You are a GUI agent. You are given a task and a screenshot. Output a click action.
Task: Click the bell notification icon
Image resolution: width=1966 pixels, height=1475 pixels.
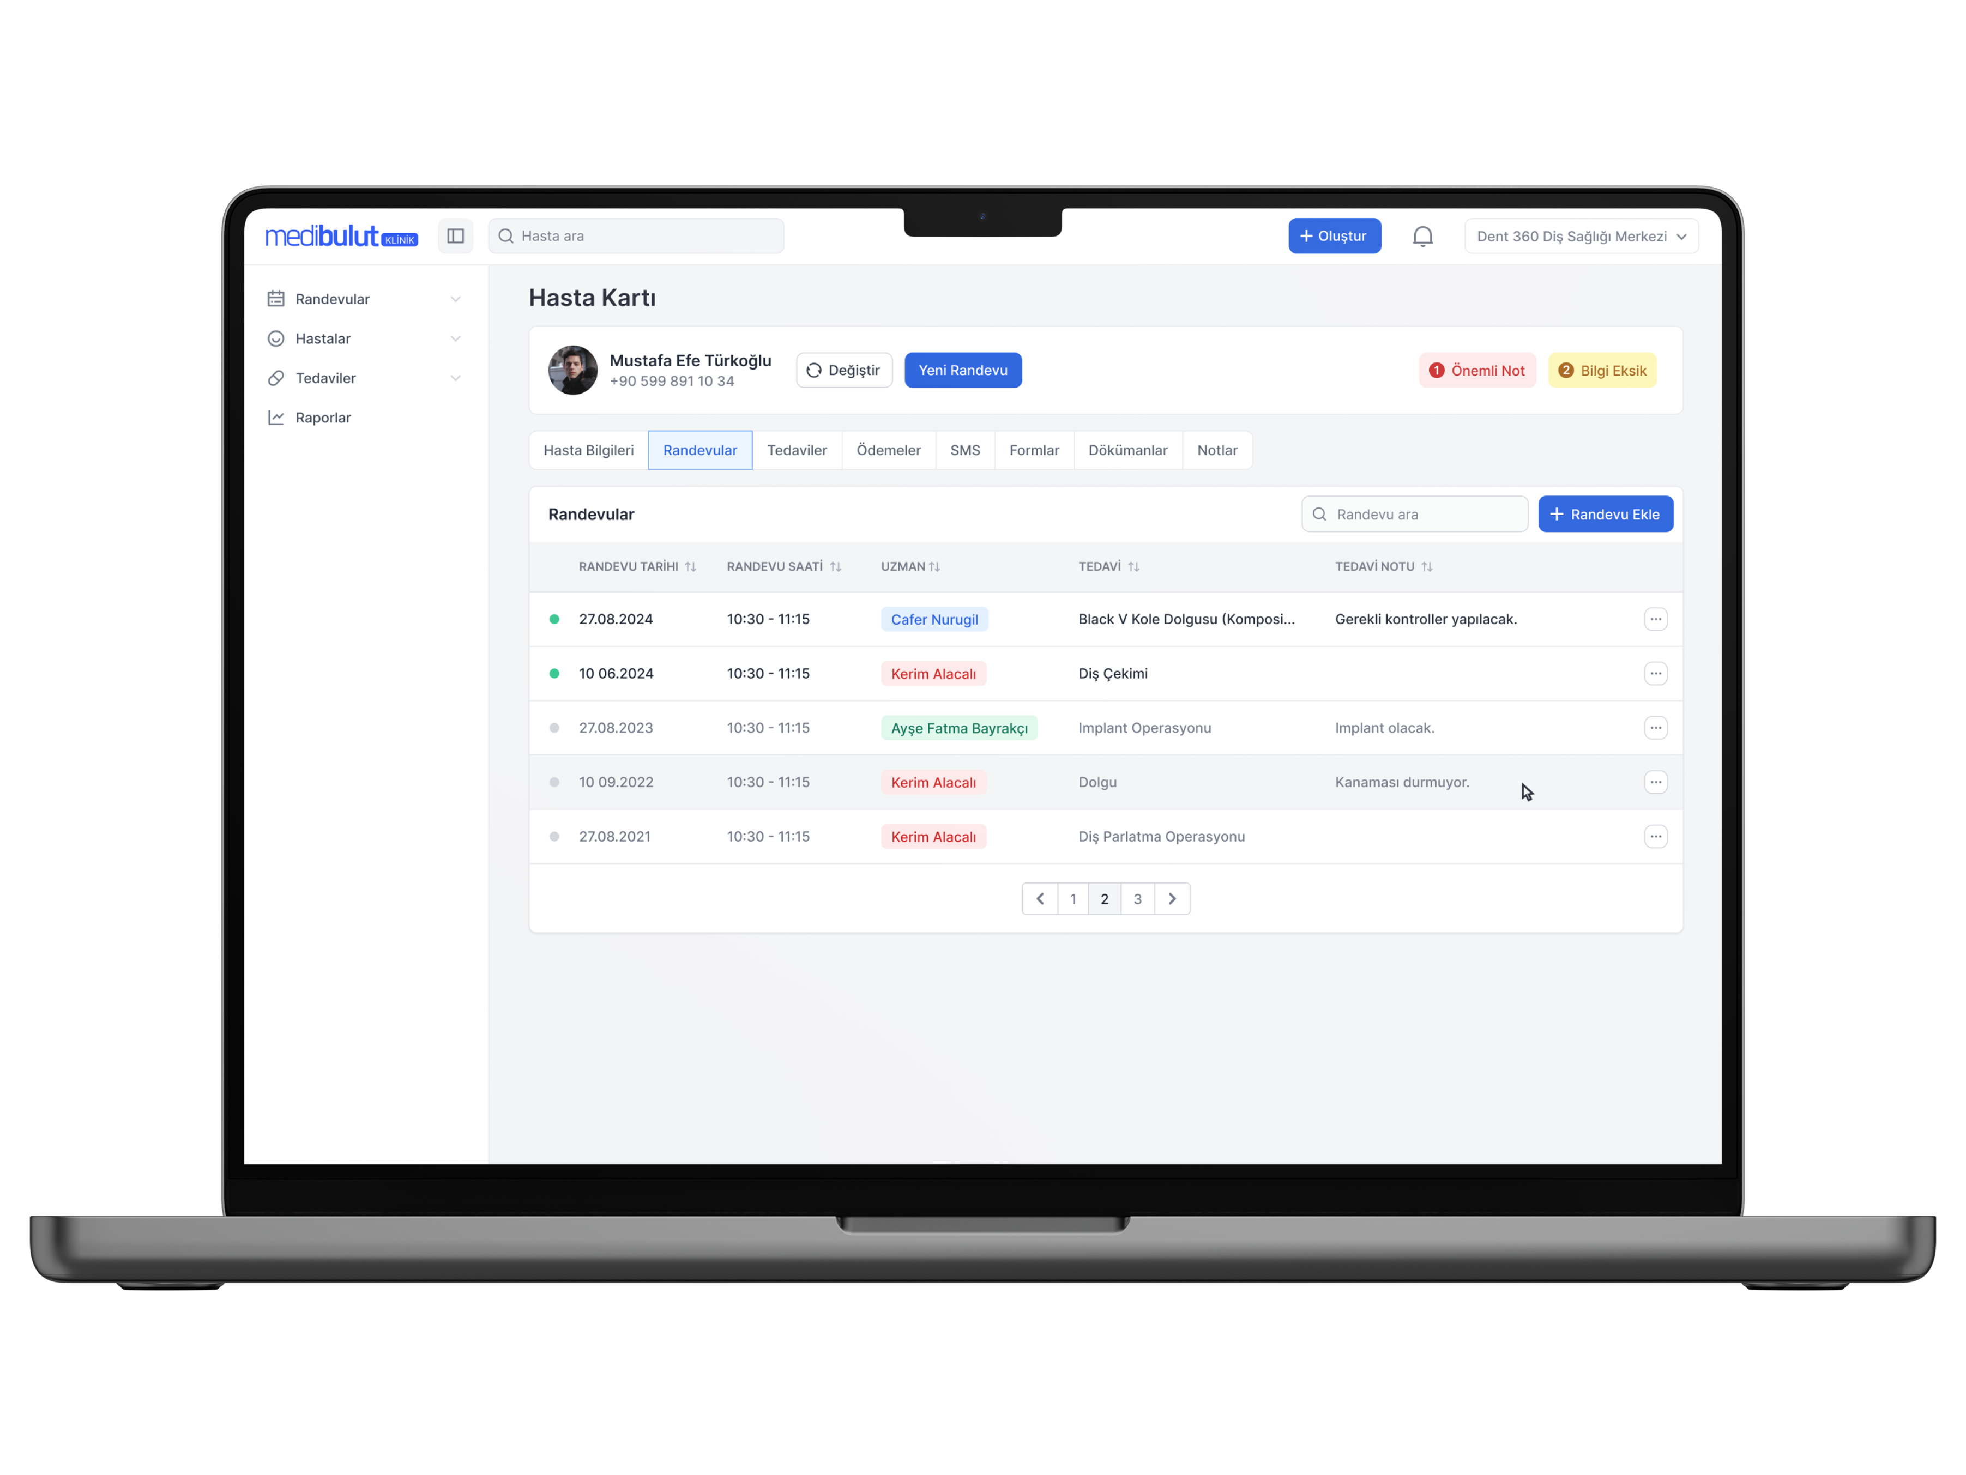[x=1422, y=235]
